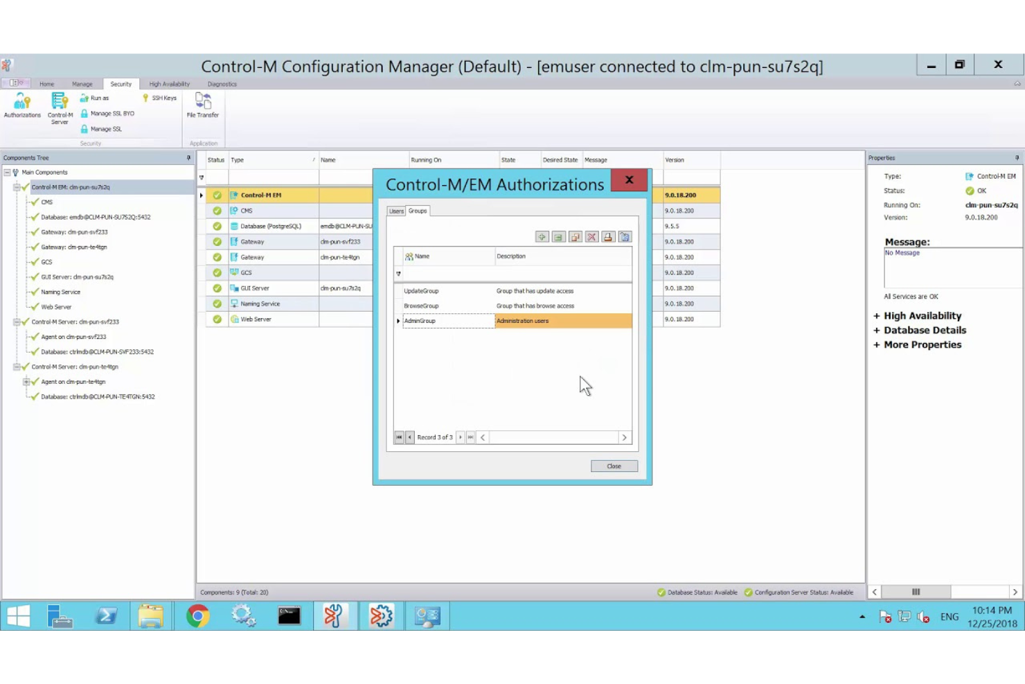Jump to first record in groups navigator

pos(399,437)
